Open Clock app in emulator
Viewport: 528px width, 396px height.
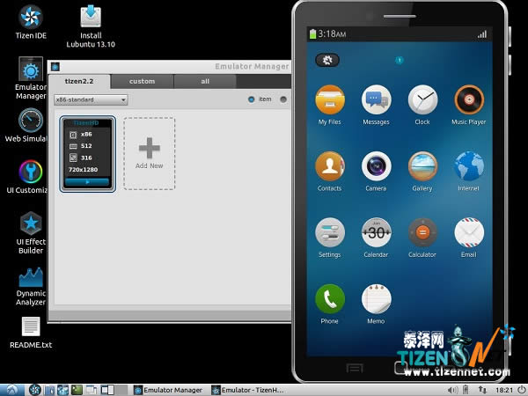point(422,106)
